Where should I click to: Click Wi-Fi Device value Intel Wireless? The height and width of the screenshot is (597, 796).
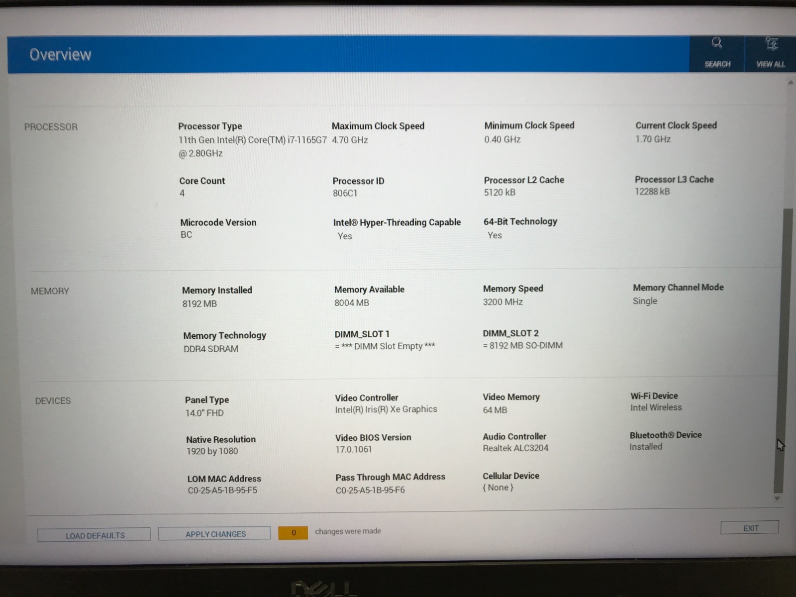click(656, 407)
